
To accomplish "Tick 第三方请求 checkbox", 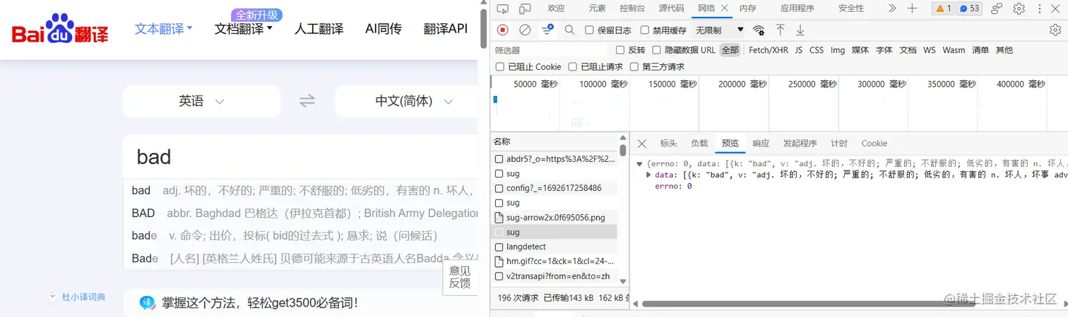I will (x=634, y=67).
